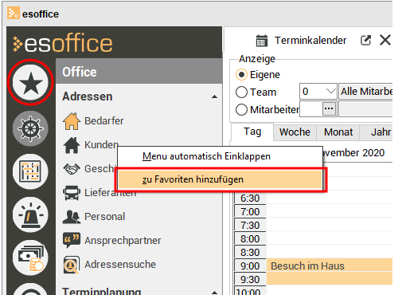This screenshot has width=402, height=295.
Task: Open the alarm siren service module
Action: pos(30,214)
